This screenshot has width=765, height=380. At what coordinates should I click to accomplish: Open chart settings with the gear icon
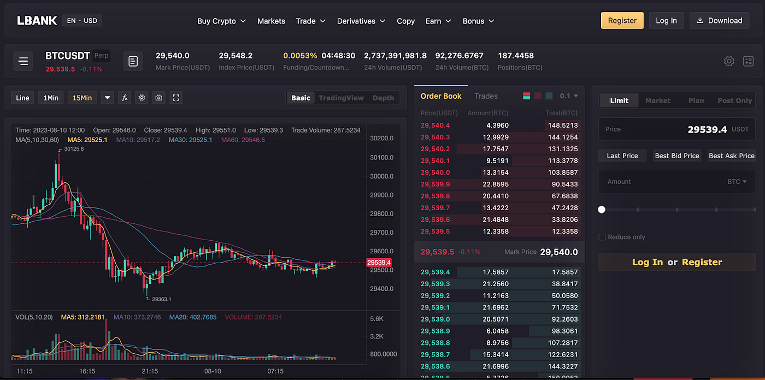[141, 97]
